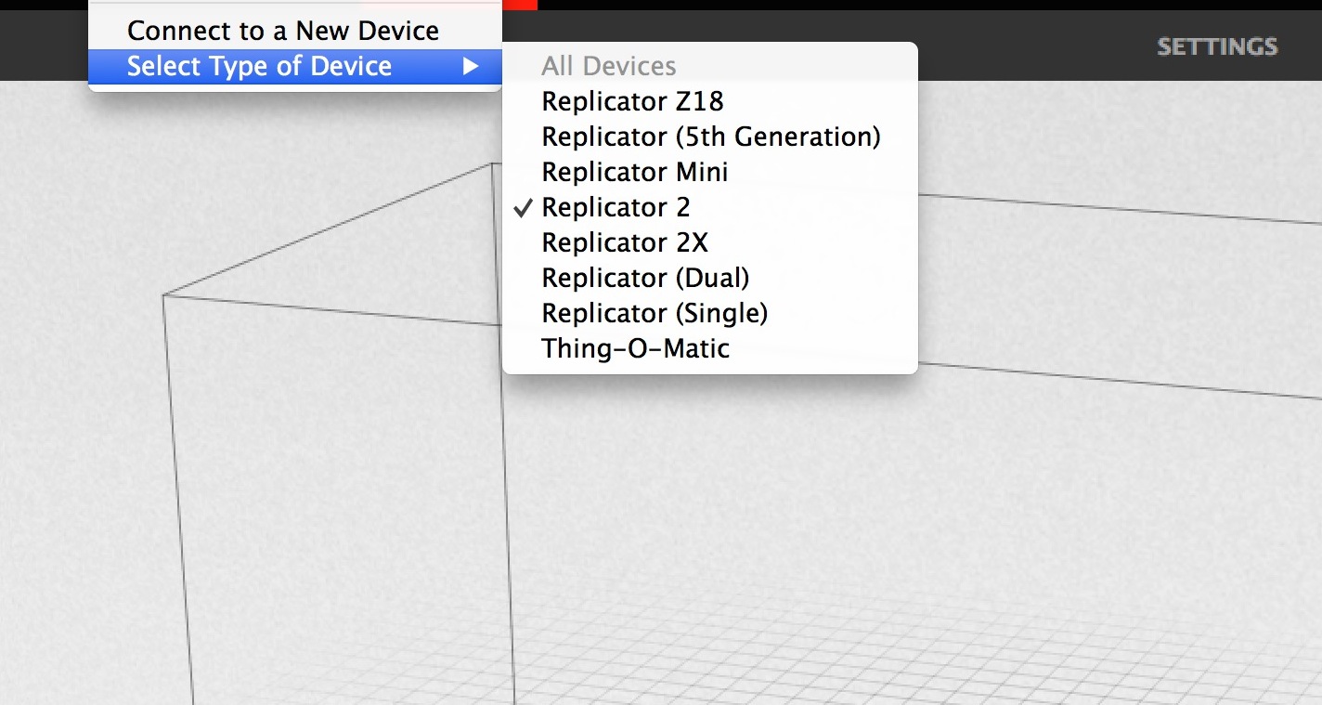Screen dimensions: 1322x705
Task: Click the dark toolbar left of SETTINGS
Action: (1021, 46)
